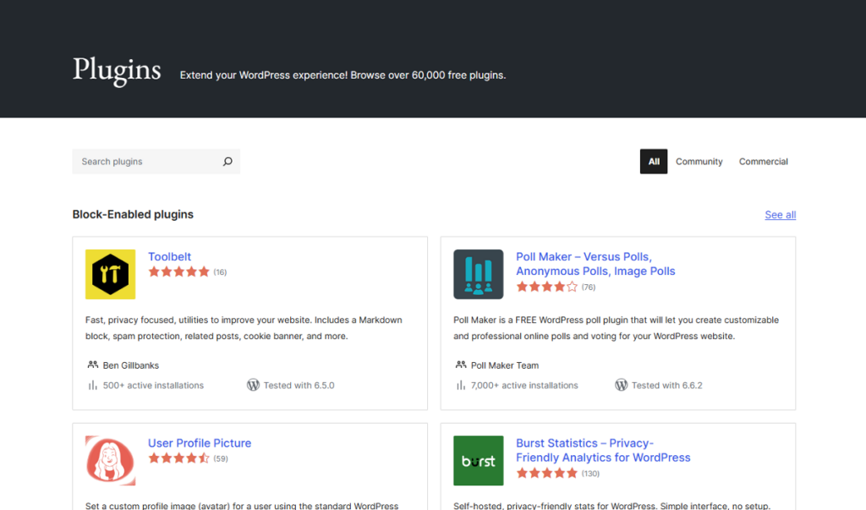866x510 pixels.
Task: Click the Ben Gillbanks author name
Action: (131, 365)
